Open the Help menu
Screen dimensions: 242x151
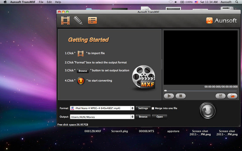click(x=58, y=2)
